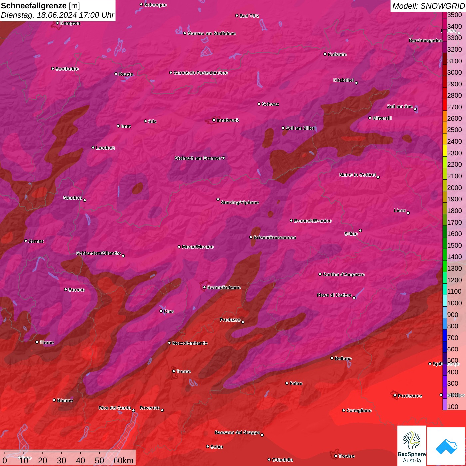Click the Zernez label
This screenshot has width=466, height=466.
click(x=36, y=241)
